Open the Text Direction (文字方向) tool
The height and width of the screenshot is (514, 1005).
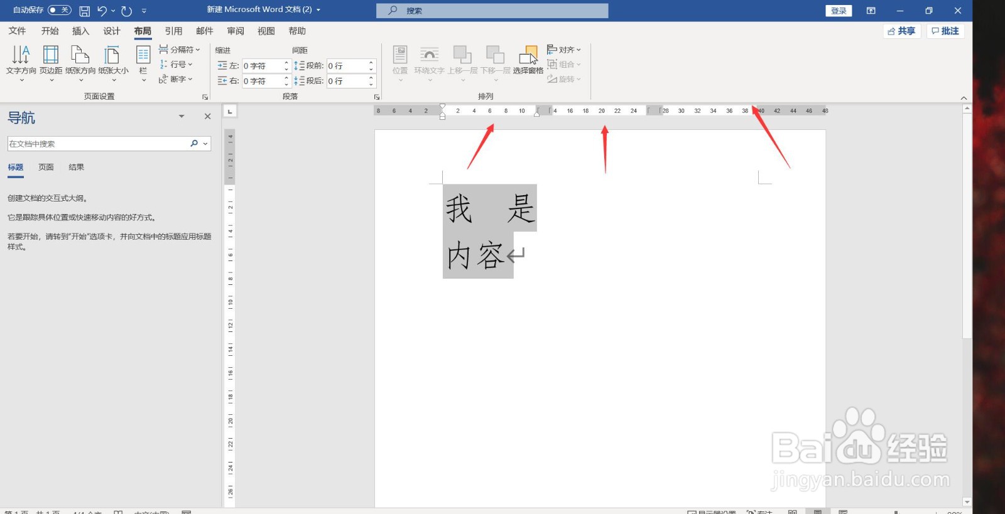[21, 63]
